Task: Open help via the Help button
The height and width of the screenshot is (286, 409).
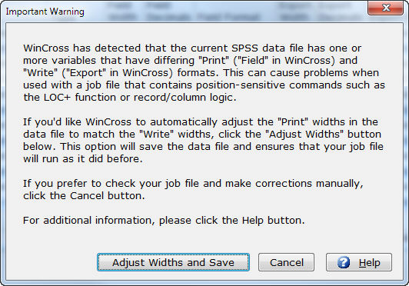Action: pos(359,262)
